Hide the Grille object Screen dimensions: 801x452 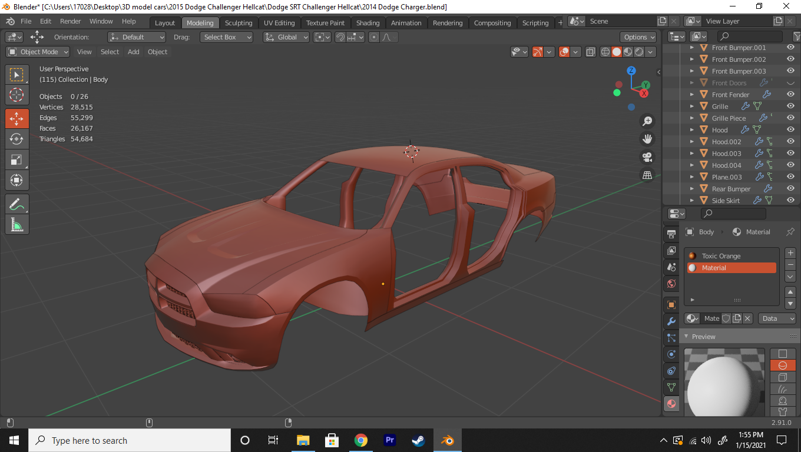click(x=791, y=107)
